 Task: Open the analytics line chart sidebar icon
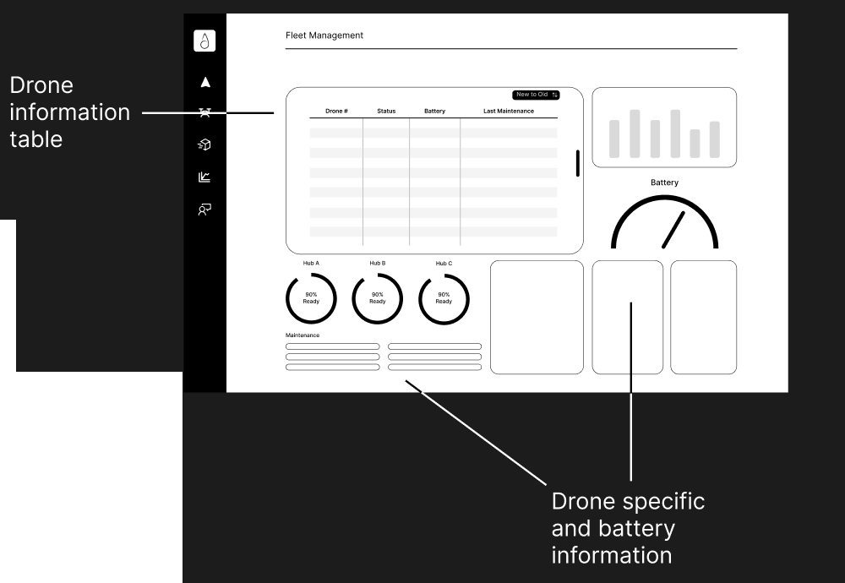click(204, 177)
